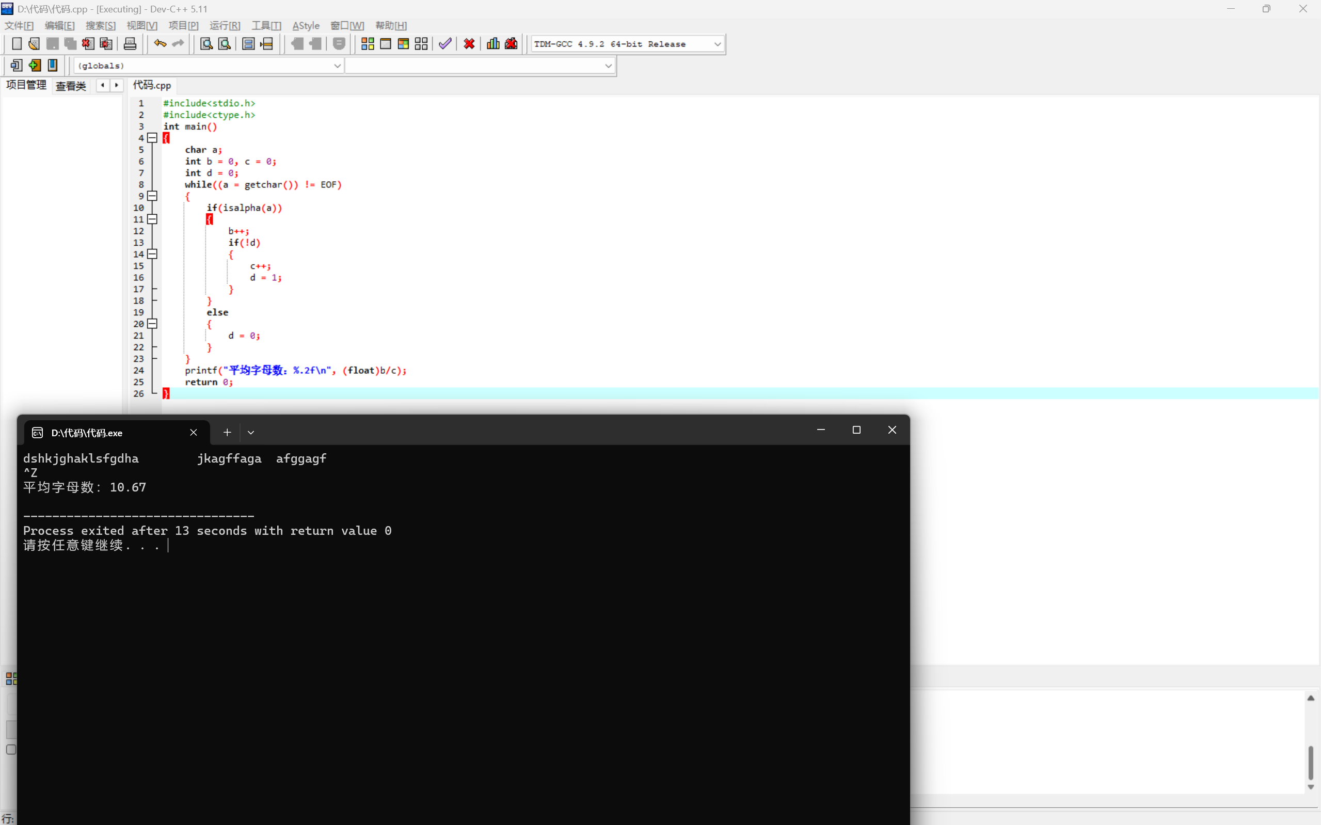Click the output panel vertical scrollbar thumb

coord(1311,762)
